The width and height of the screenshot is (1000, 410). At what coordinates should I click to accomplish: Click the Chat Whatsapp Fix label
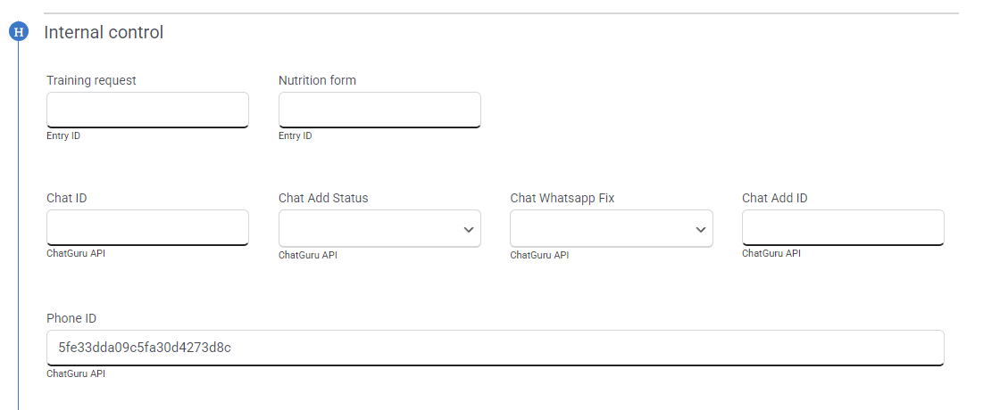(x=562, y=198)
